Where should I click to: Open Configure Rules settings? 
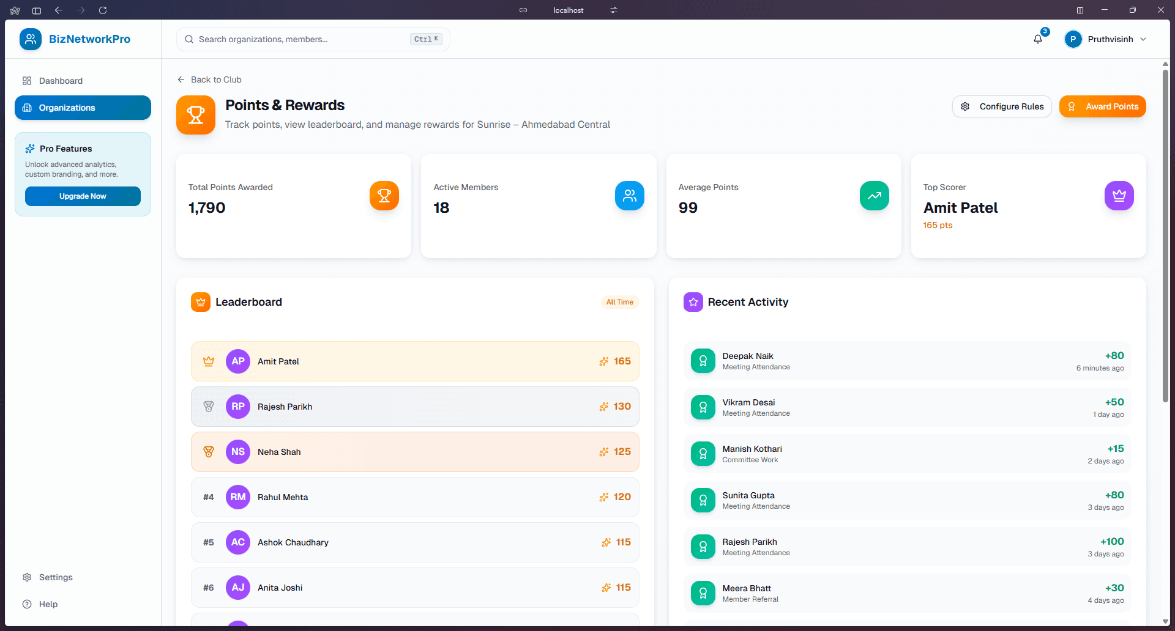(1002, 106)
